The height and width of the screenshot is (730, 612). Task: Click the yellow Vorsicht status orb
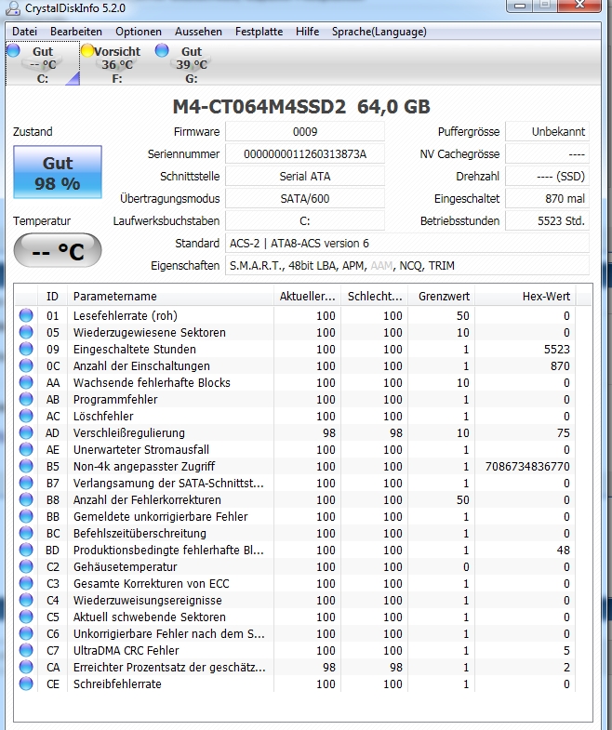pyautogui.click(x=87, y=50)
